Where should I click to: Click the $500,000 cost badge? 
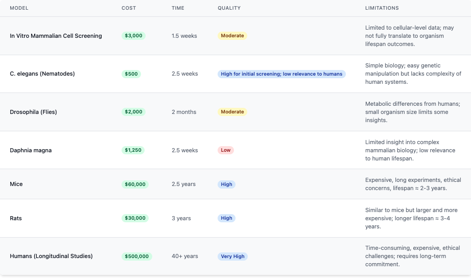136,256
